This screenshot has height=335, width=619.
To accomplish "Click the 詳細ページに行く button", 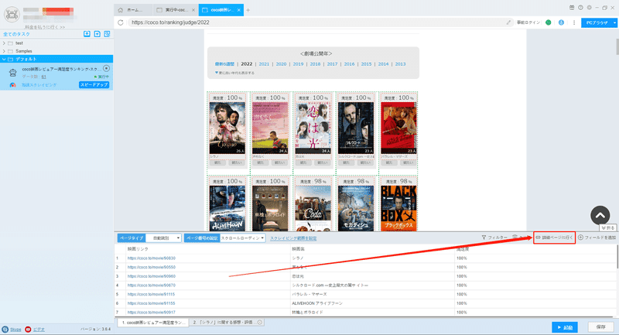I will pyautogui.click(x=554, y=238).
